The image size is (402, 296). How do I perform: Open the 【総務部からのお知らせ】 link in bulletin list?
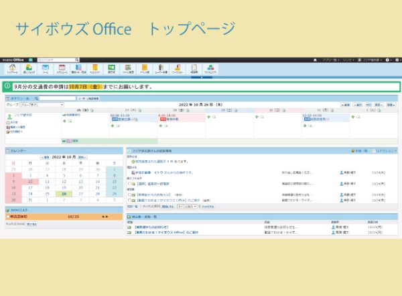coord(151,227)
